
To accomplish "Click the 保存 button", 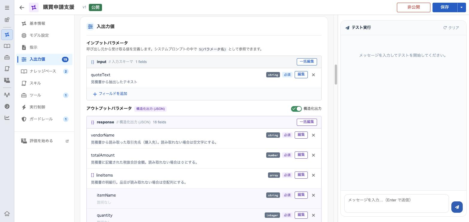I will [x=445, y=7].
